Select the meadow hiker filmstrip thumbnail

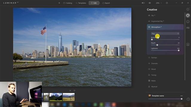(x=69, y=97)
